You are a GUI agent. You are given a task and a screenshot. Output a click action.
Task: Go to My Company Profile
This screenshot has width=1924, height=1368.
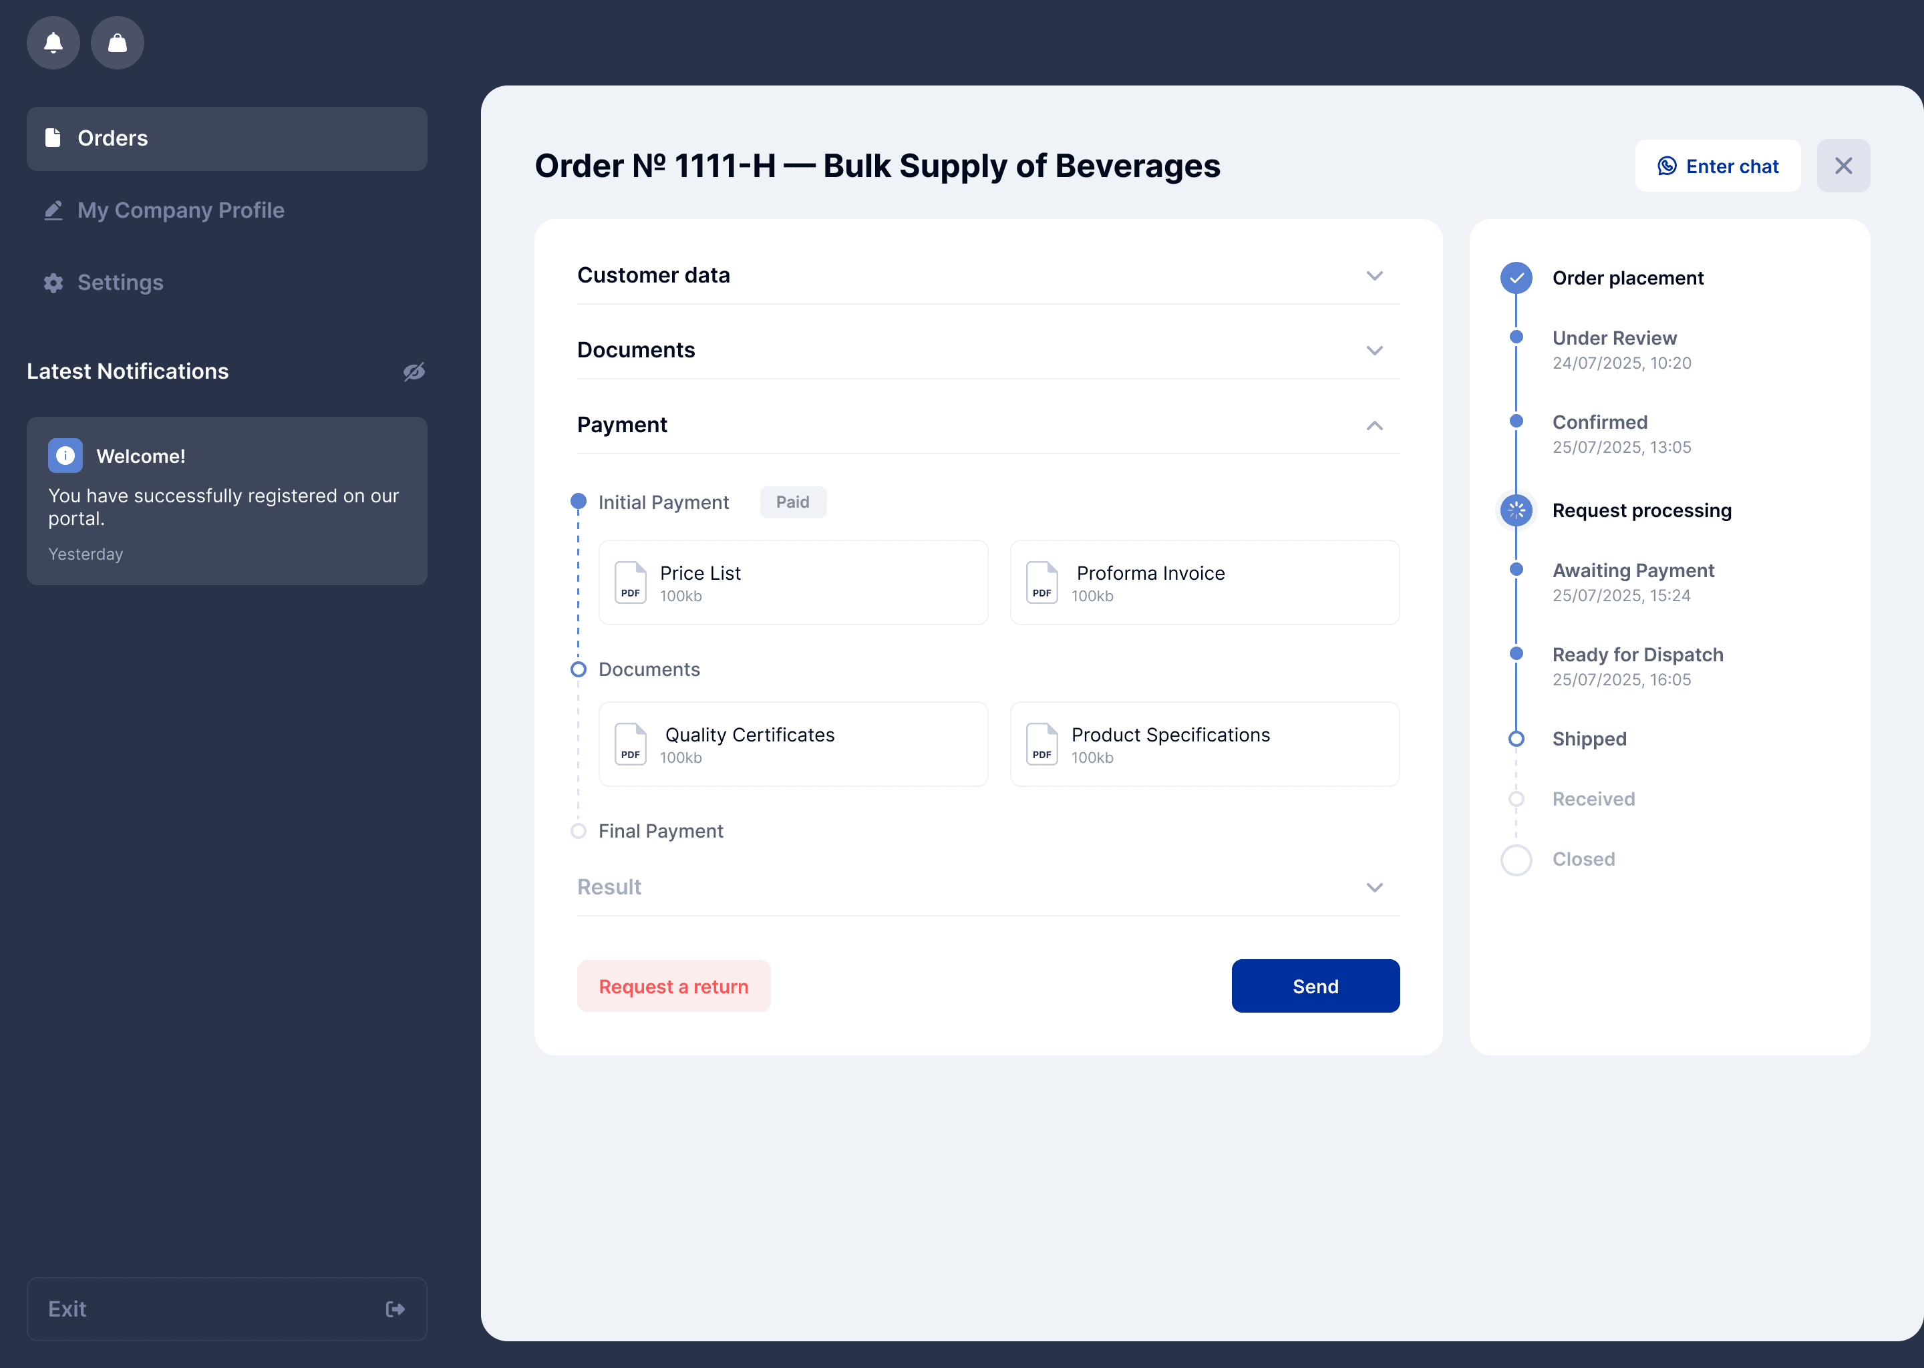(x=180, y=210)
